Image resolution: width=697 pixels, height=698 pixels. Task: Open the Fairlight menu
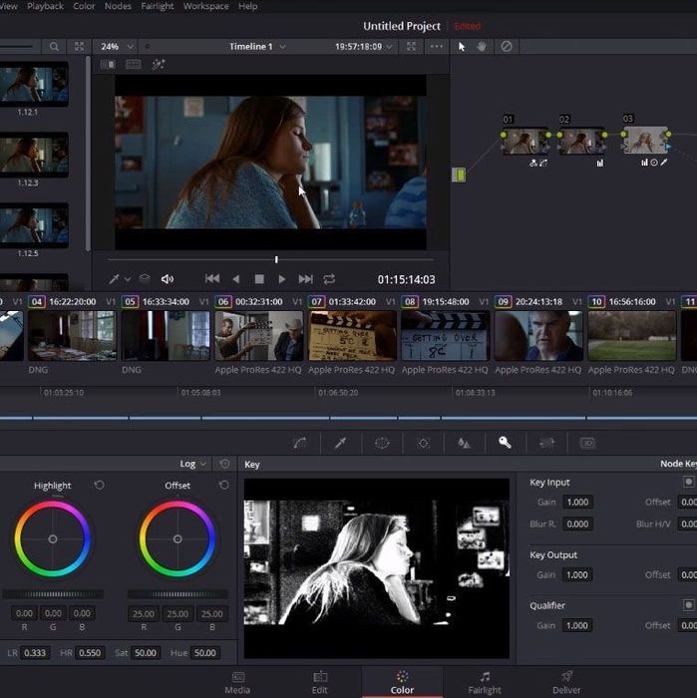(x=158, y=6)
